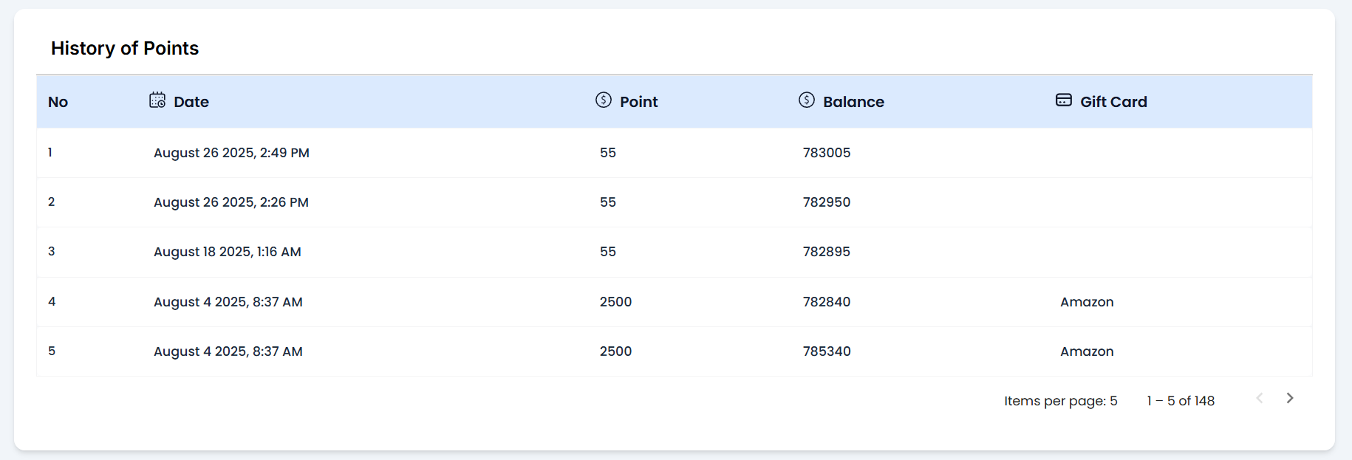Click the Point column header text
This screenshot has height=460, width=1352.
click(638, 102)
